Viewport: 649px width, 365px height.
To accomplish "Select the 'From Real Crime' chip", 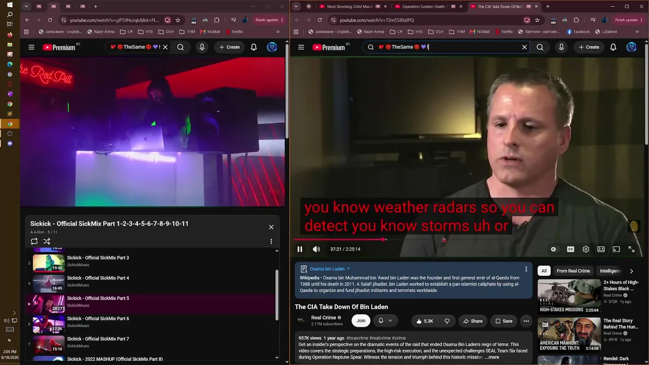I will pos(573,271).
